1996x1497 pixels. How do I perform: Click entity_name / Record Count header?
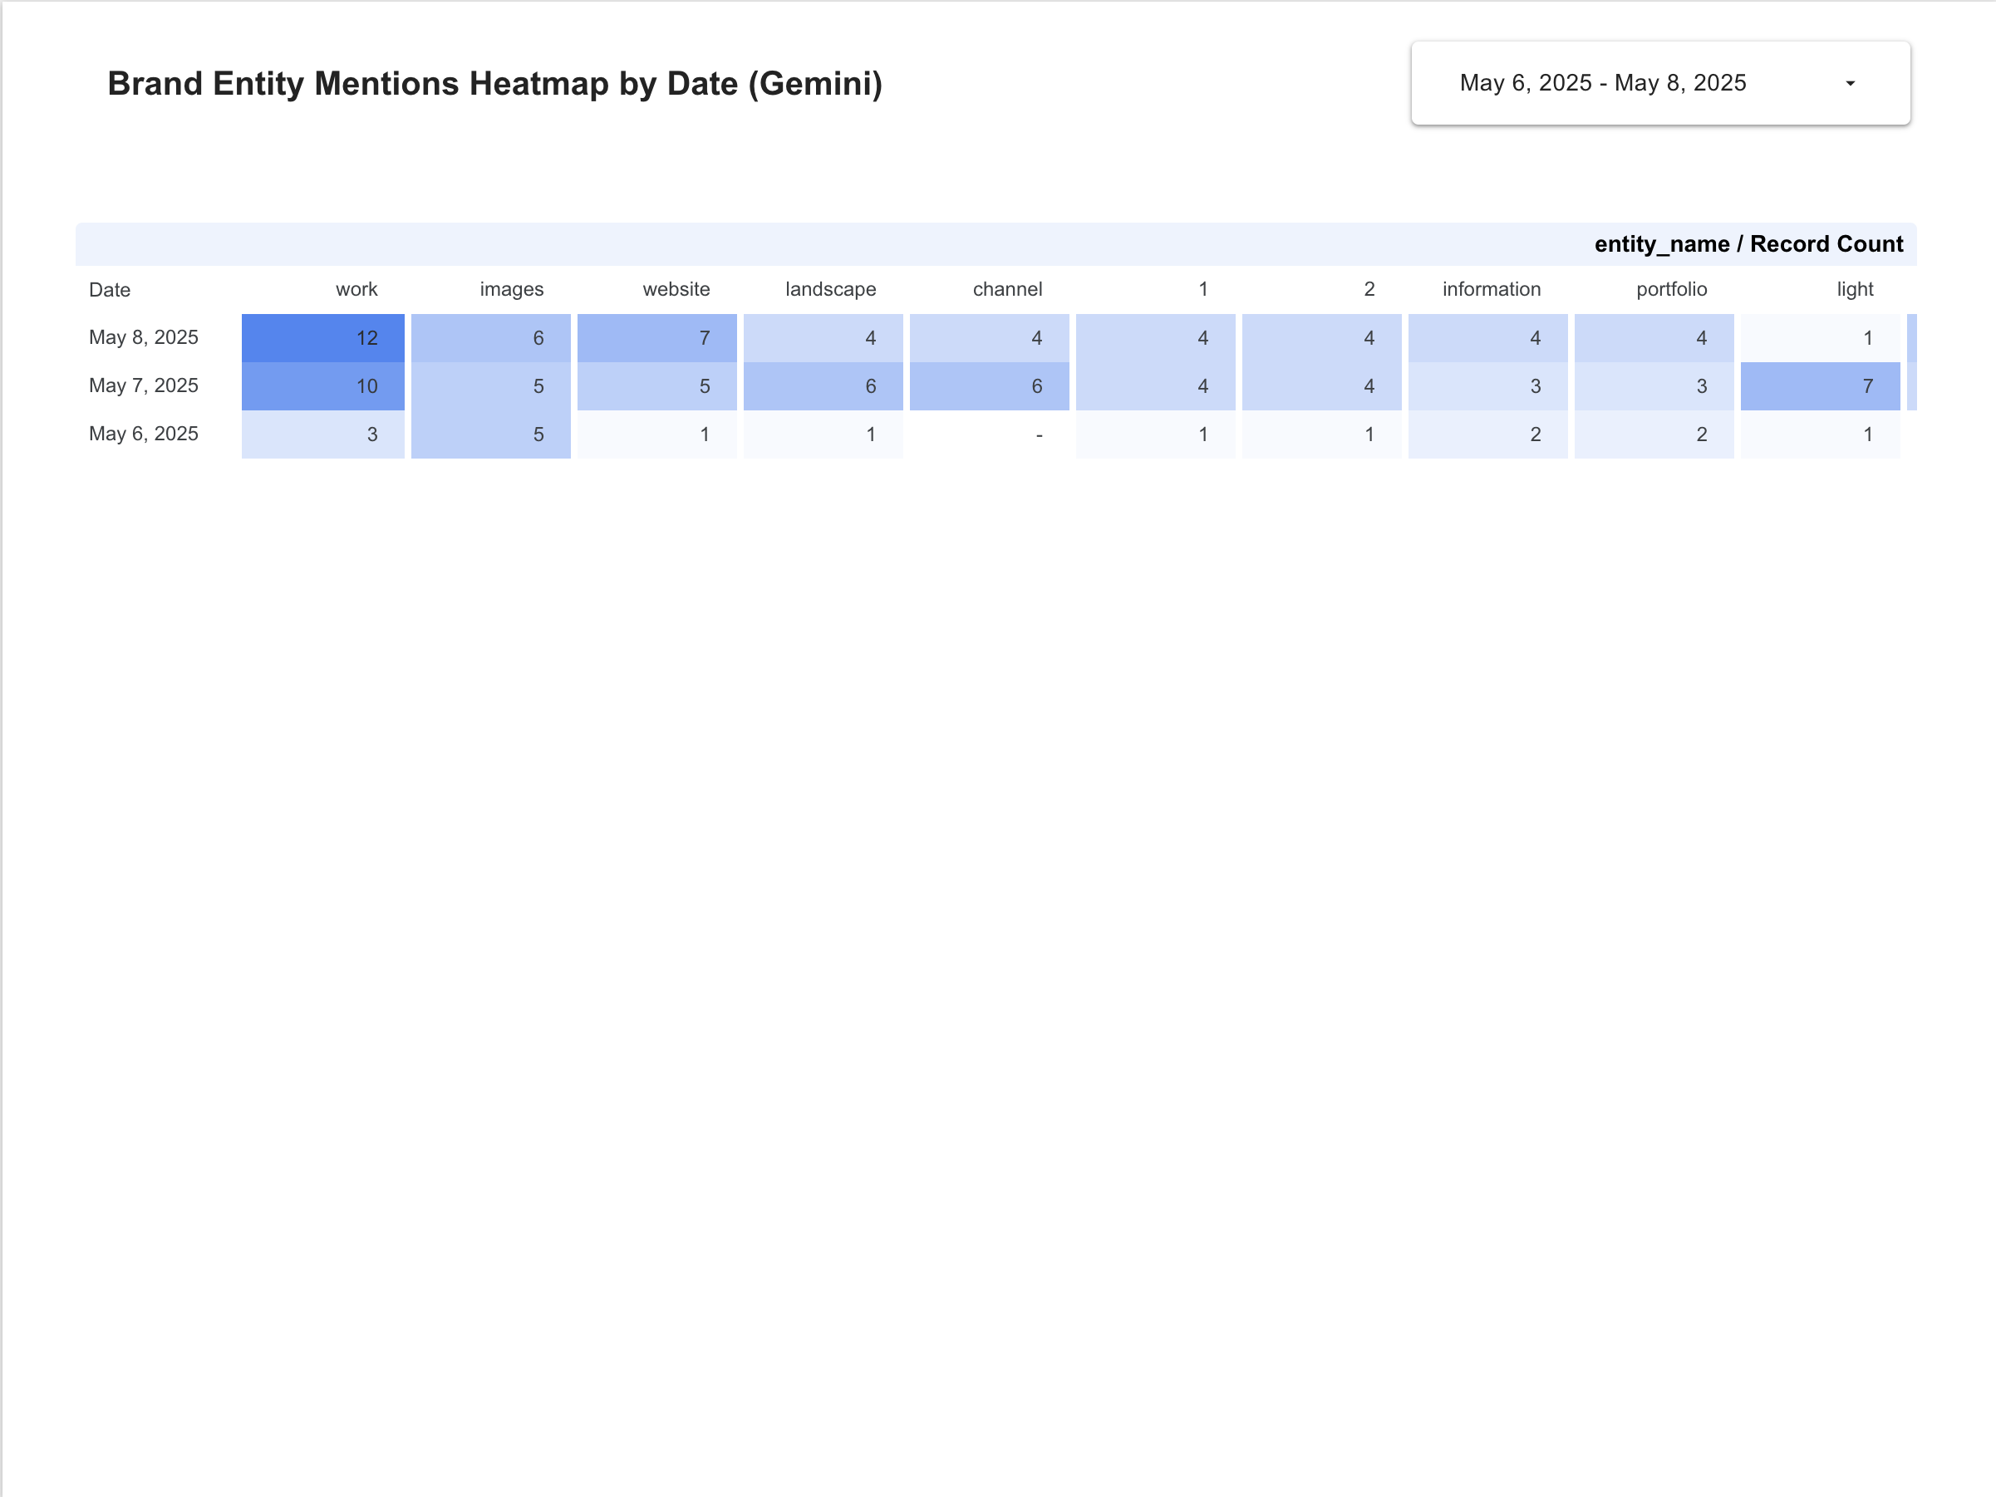point(1748,244)
